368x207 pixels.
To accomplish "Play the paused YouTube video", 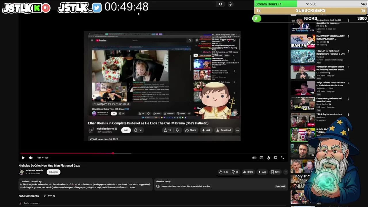I will tap(23, 158).
